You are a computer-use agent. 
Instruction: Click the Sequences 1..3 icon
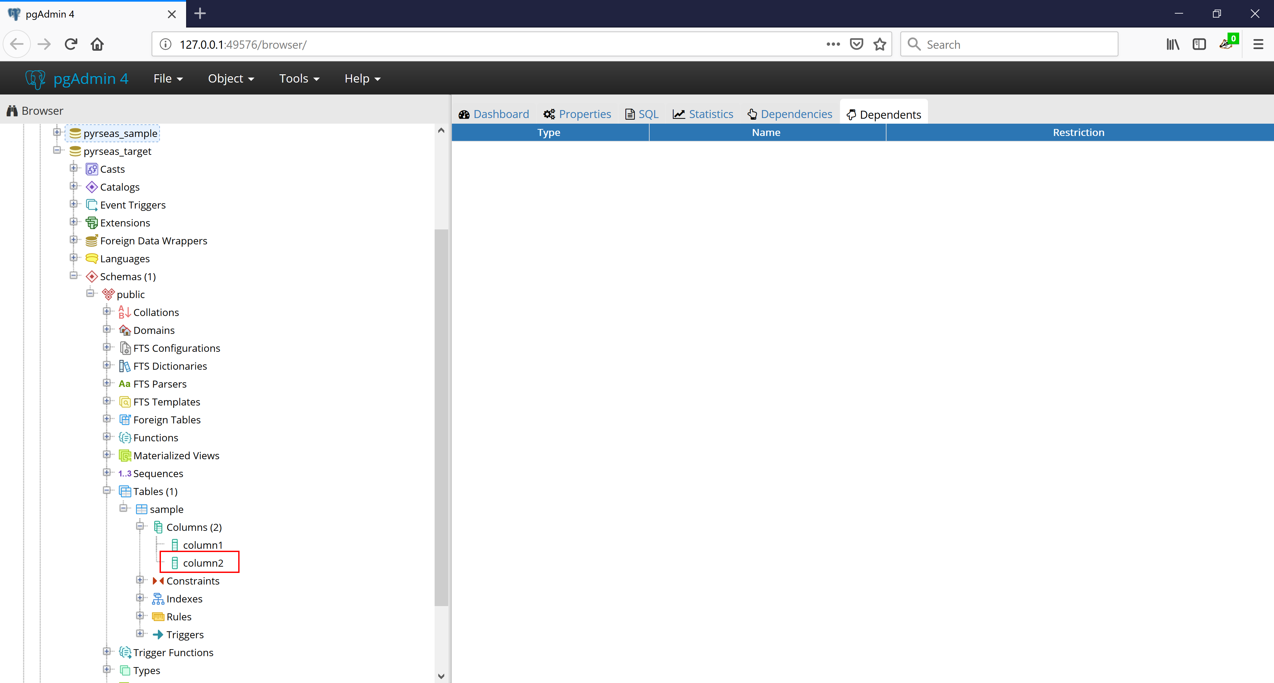tap(125, 473)
